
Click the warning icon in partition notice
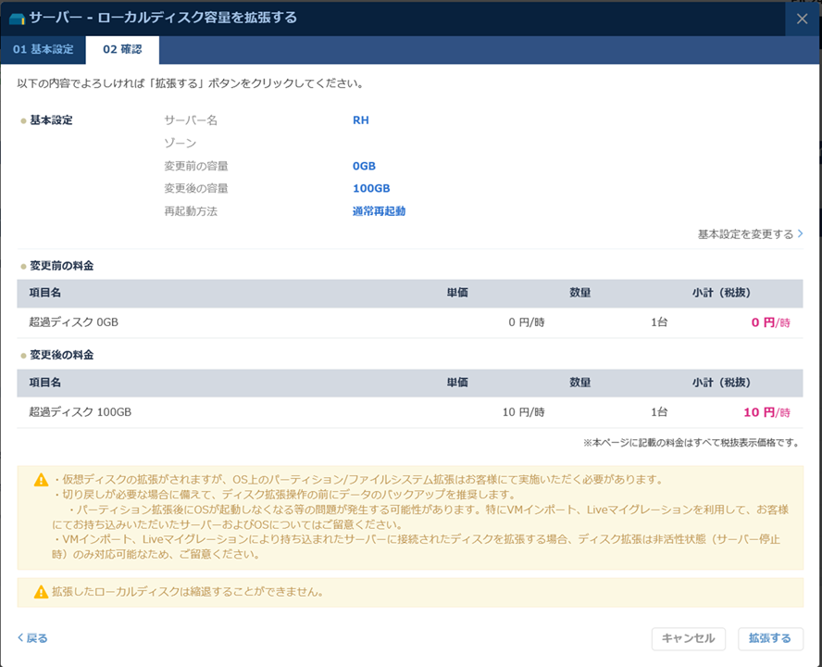coord(41,480)
